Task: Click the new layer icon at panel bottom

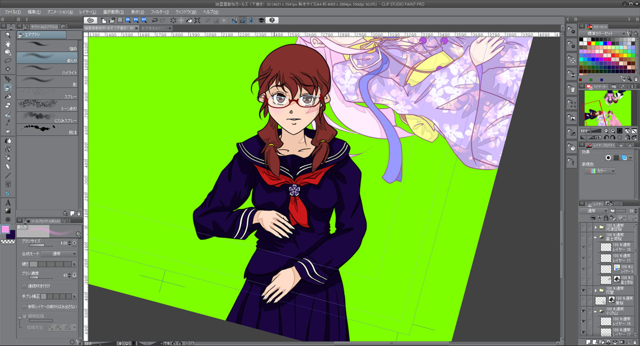Action: pyautogui.click(x=588, y=341)
